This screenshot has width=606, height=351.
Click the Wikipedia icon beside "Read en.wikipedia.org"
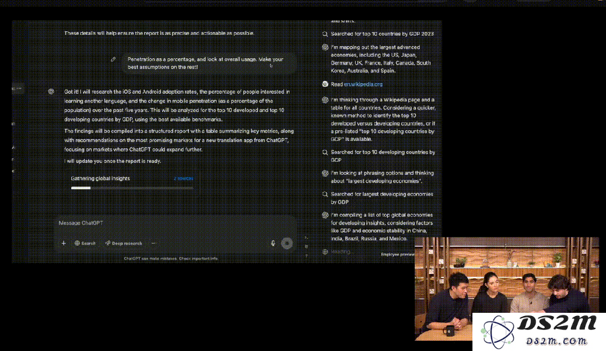click(325, 84)
